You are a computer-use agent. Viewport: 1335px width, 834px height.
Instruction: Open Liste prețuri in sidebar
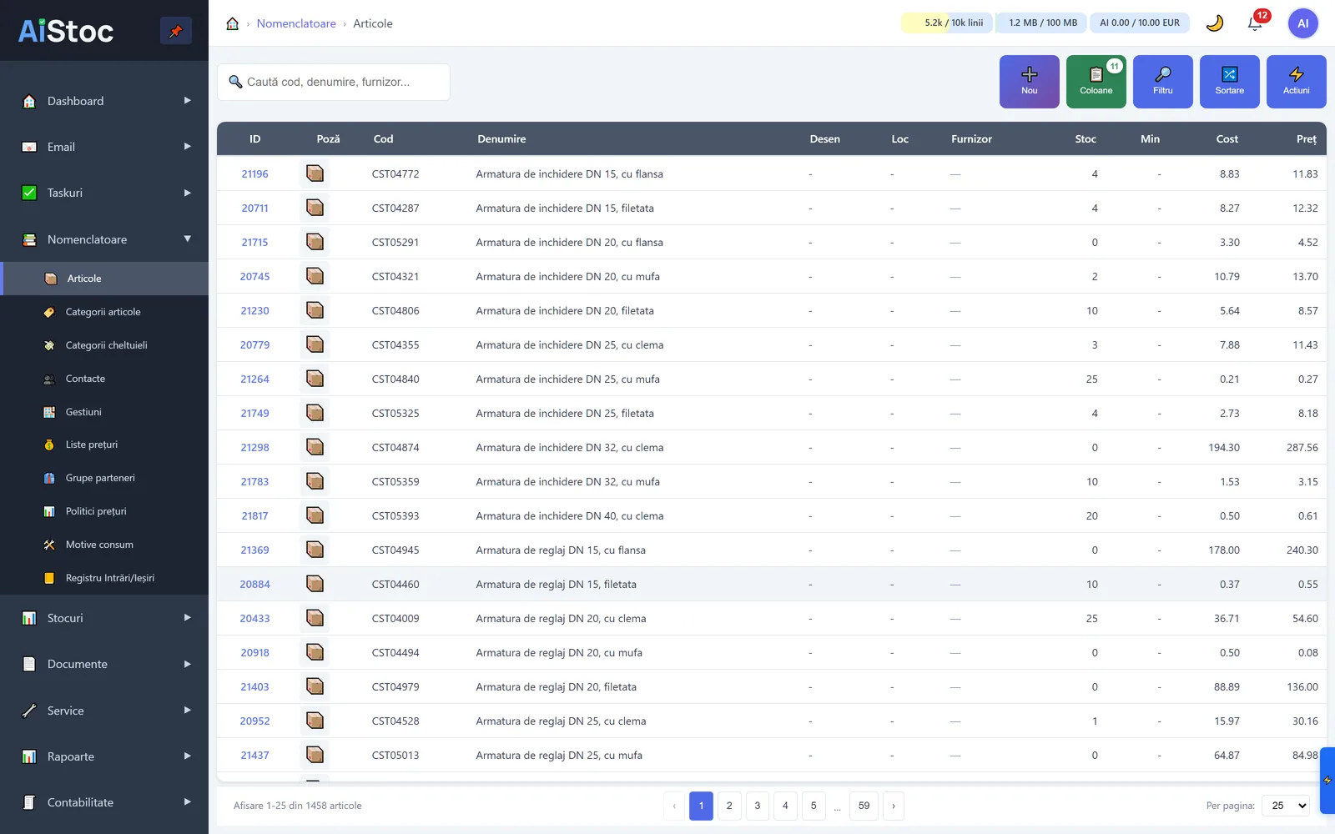104,445
